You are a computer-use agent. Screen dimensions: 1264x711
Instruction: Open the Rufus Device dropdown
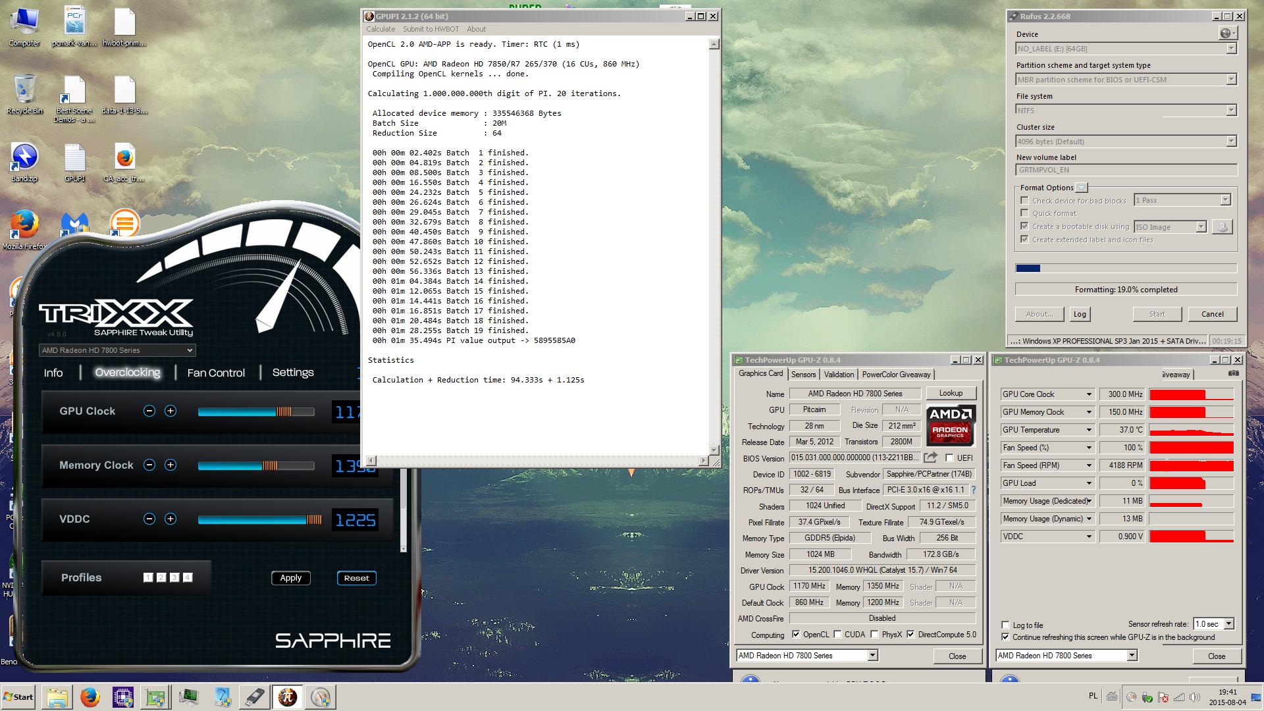[x=1126, y=49]
